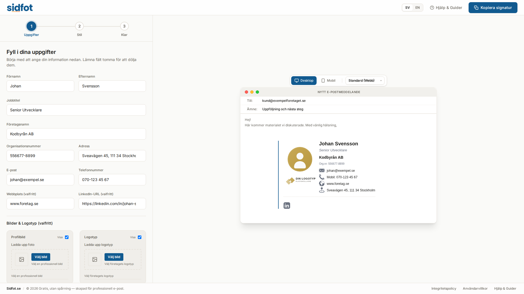Click the image placeholder icon under Profilbild

click(x=22, y=259)
